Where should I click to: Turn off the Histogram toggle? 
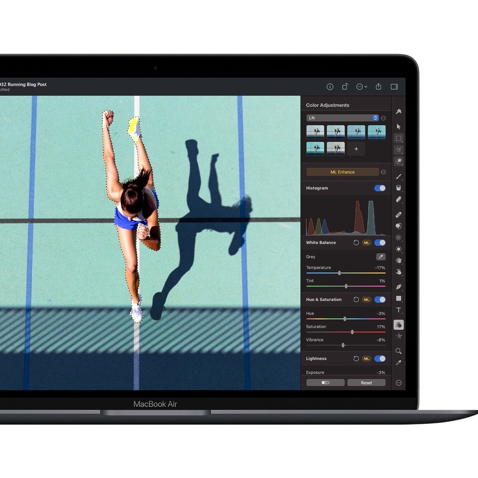tap(380, 188)
